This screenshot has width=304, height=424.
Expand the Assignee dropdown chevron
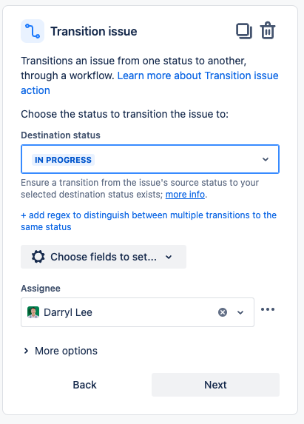point(240,312)
